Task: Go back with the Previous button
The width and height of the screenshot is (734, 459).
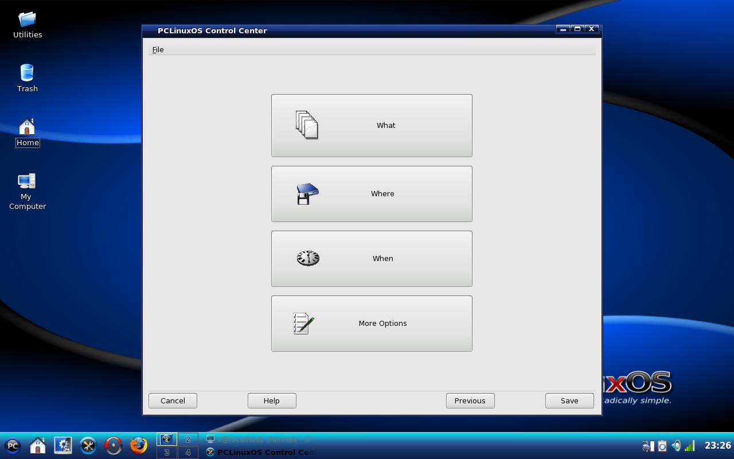Action: [470, 400]
